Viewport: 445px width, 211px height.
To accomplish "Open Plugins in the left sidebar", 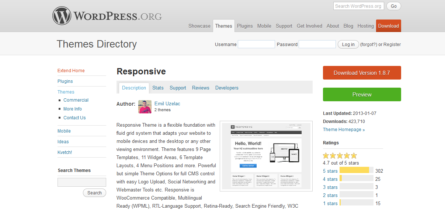I will point(65,81).
